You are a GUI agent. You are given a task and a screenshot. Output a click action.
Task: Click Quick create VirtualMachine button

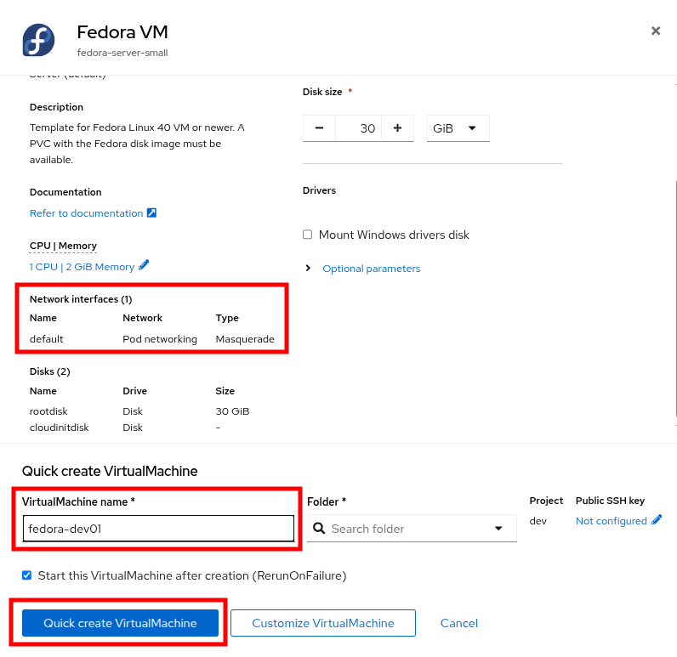(x=120, y=622)
